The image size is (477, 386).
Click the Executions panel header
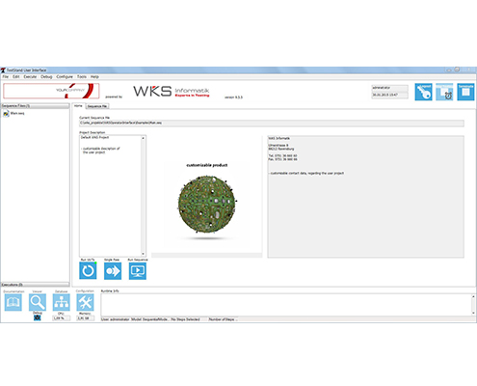point(35,285)
